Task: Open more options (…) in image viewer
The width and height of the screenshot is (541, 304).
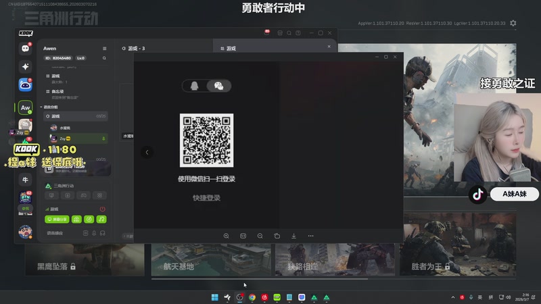Action: (310, 236)
